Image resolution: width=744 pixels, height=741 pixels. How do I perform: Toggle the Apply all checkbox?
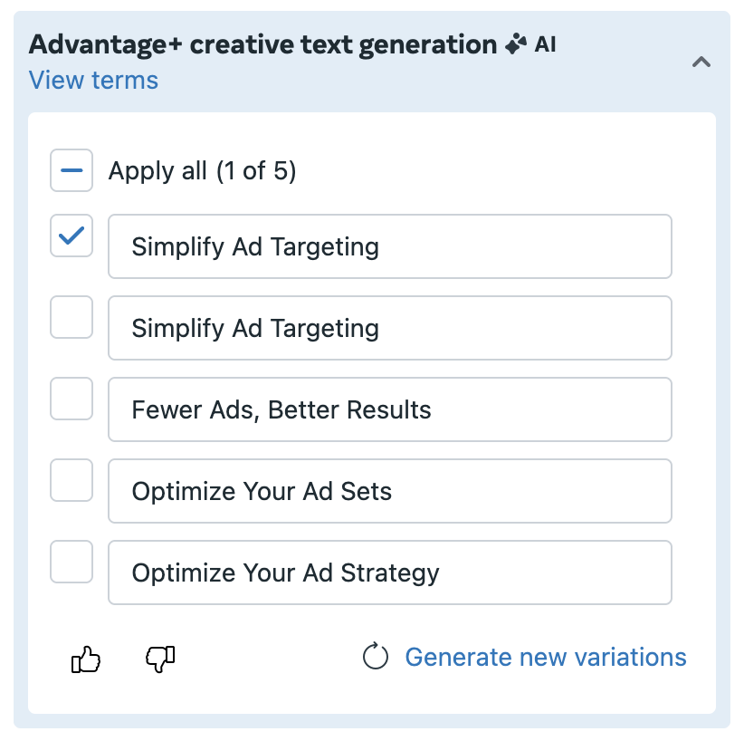pyautogui.click(x=72, y=170)
